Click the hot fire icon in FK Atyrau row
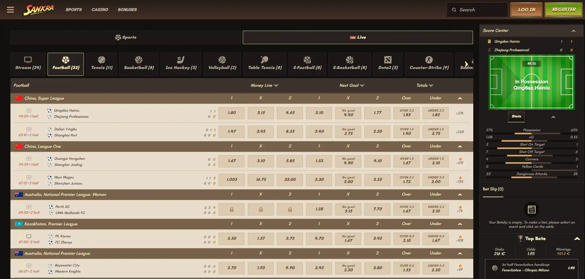 [460, 237]
